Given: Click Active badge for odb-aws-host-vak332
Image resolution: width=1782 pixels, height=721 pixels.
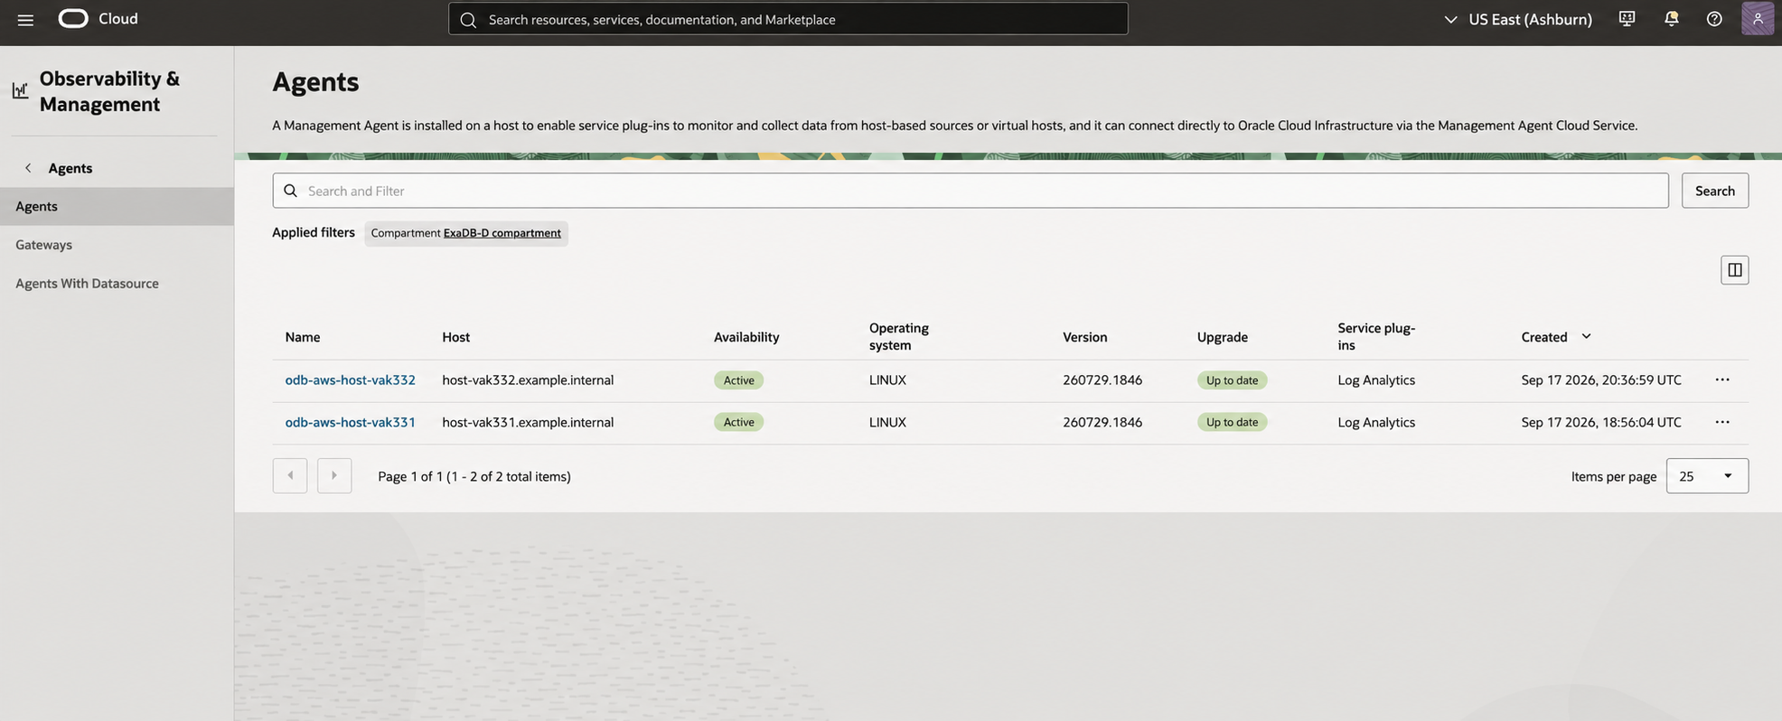Looking at the screenshot, I should (x=738, y=380).
